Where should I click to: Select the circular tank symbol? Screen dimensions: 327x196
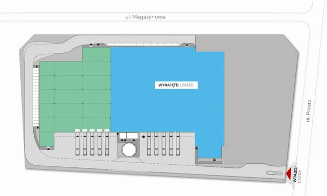tap(129, 149)
